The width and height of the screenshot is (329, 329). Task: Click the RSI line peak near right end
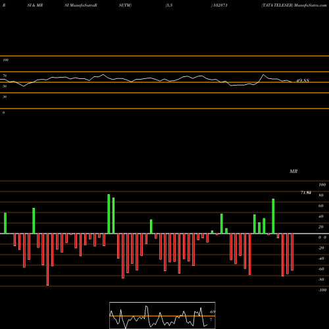point(264,75)
